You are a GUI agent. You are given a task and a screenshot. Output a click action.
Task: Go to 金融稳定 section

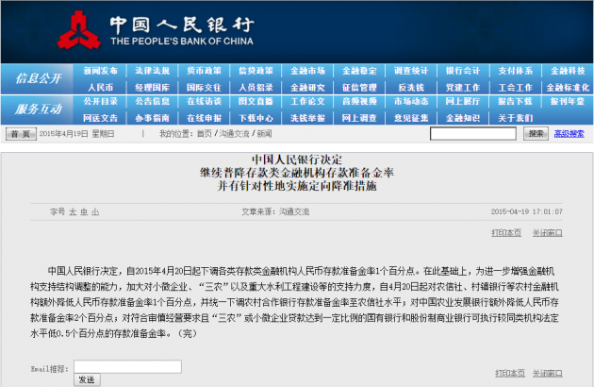[359, 71]
